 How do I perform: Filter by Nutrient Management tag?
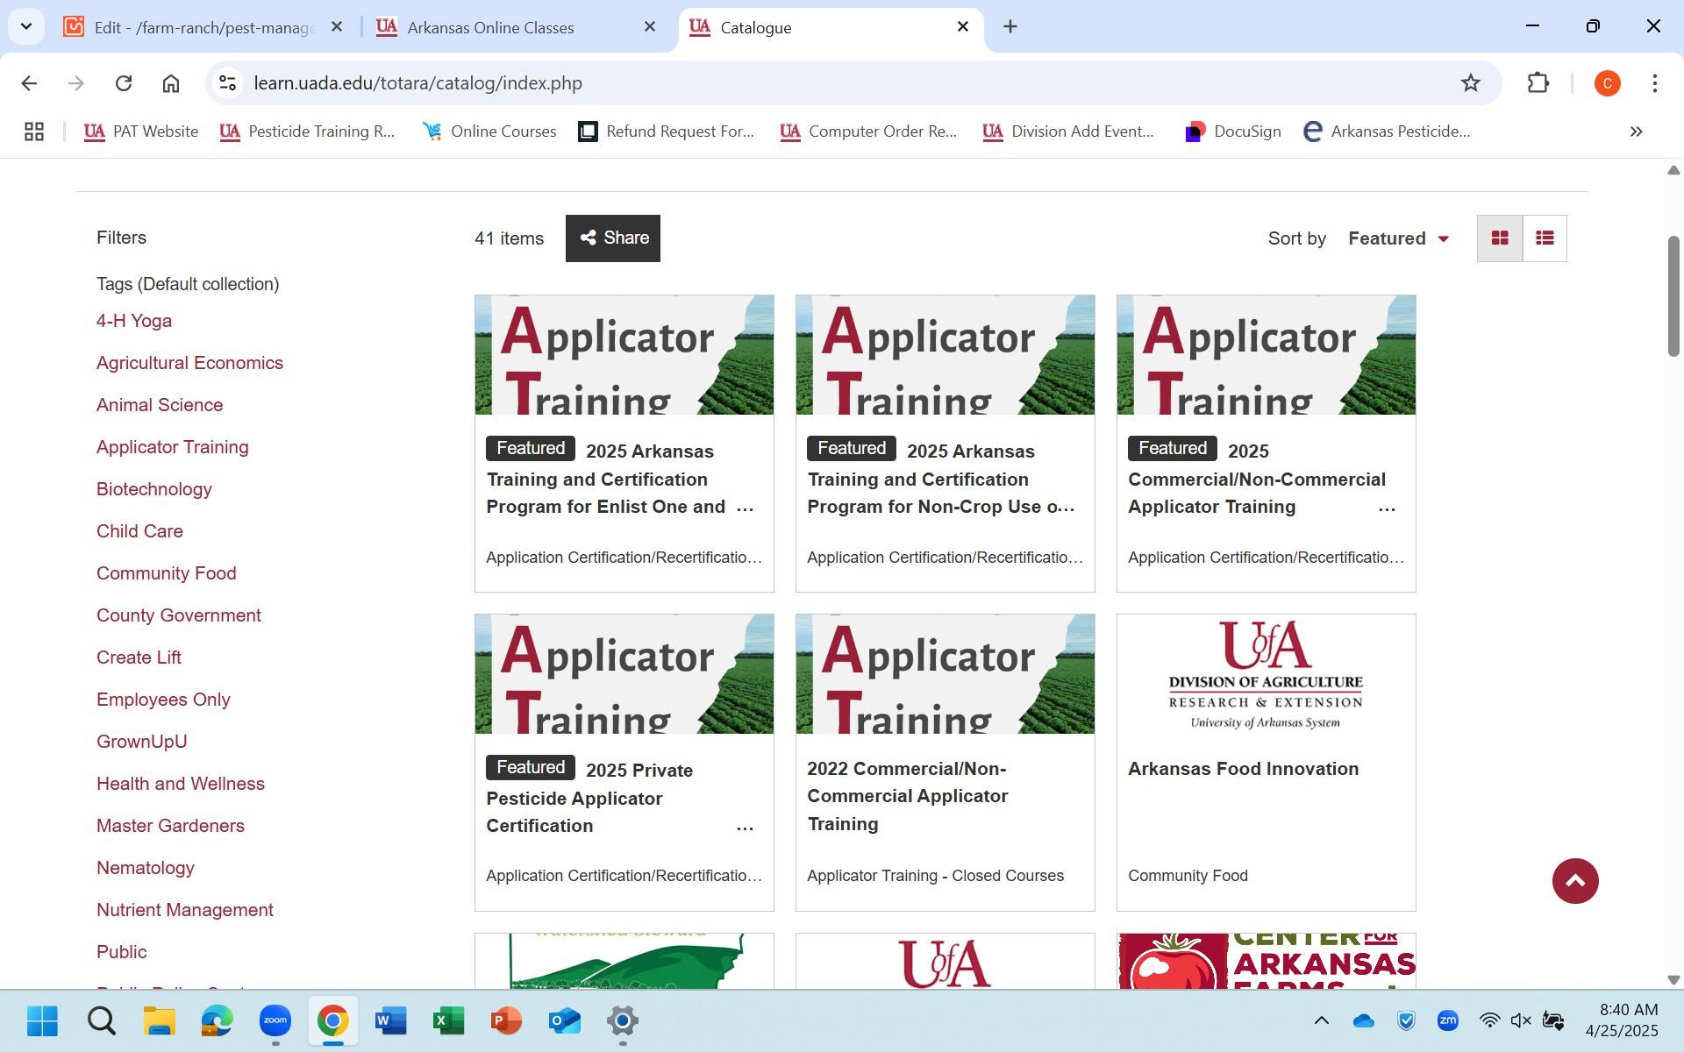pos(185,910)
